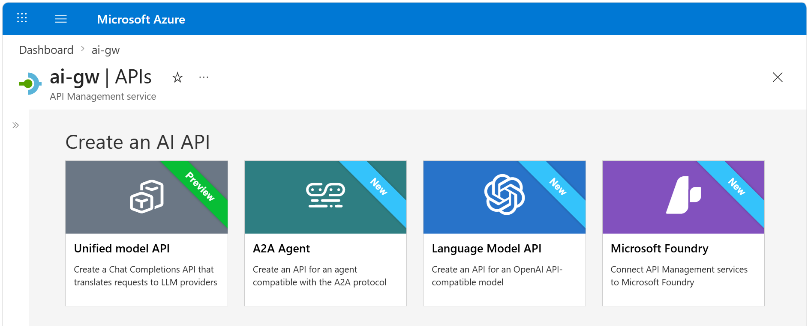Screen dimensions: 808x326
Task: Click the Microsoft Foundry logo icon
Action: [x=684, y=195]
